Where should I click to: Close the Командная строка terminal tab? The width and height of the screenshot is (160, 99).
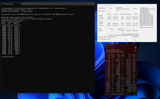point(19,4)
